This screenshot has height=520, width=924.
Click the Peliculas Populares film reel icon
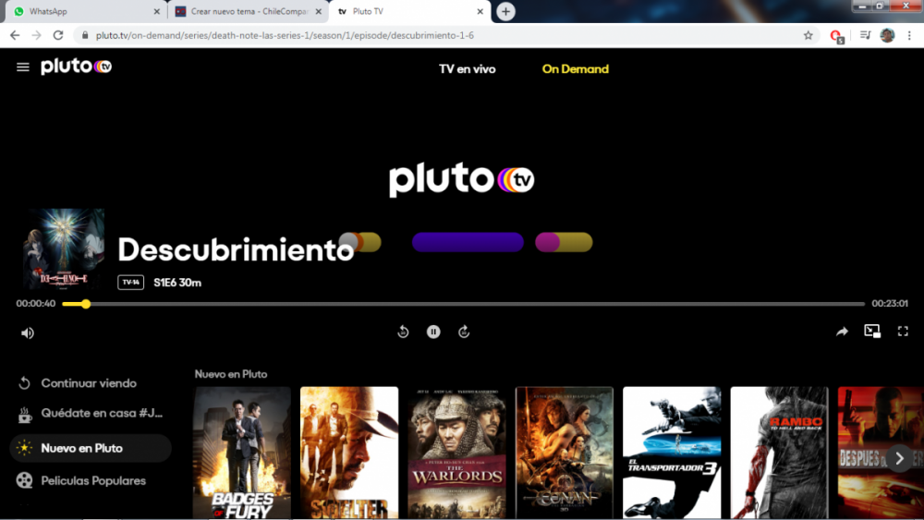[24, 480]
